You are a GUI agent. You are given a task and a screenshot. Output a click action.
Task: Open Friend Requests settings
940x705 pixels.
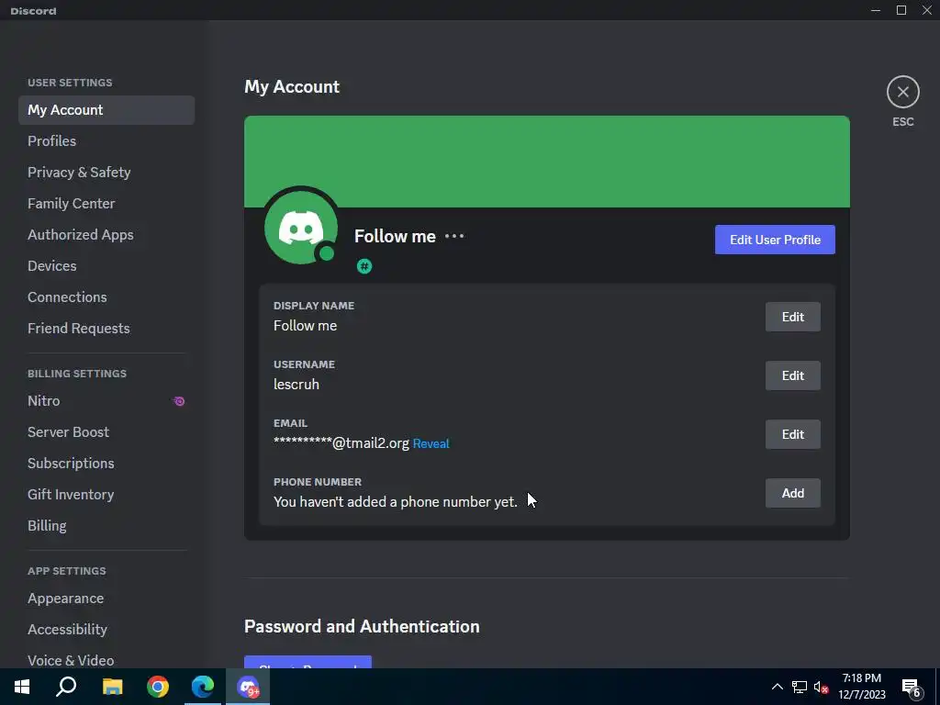pos(106,328)
